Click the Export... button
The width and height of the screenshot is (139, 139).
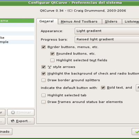(21, 121)
